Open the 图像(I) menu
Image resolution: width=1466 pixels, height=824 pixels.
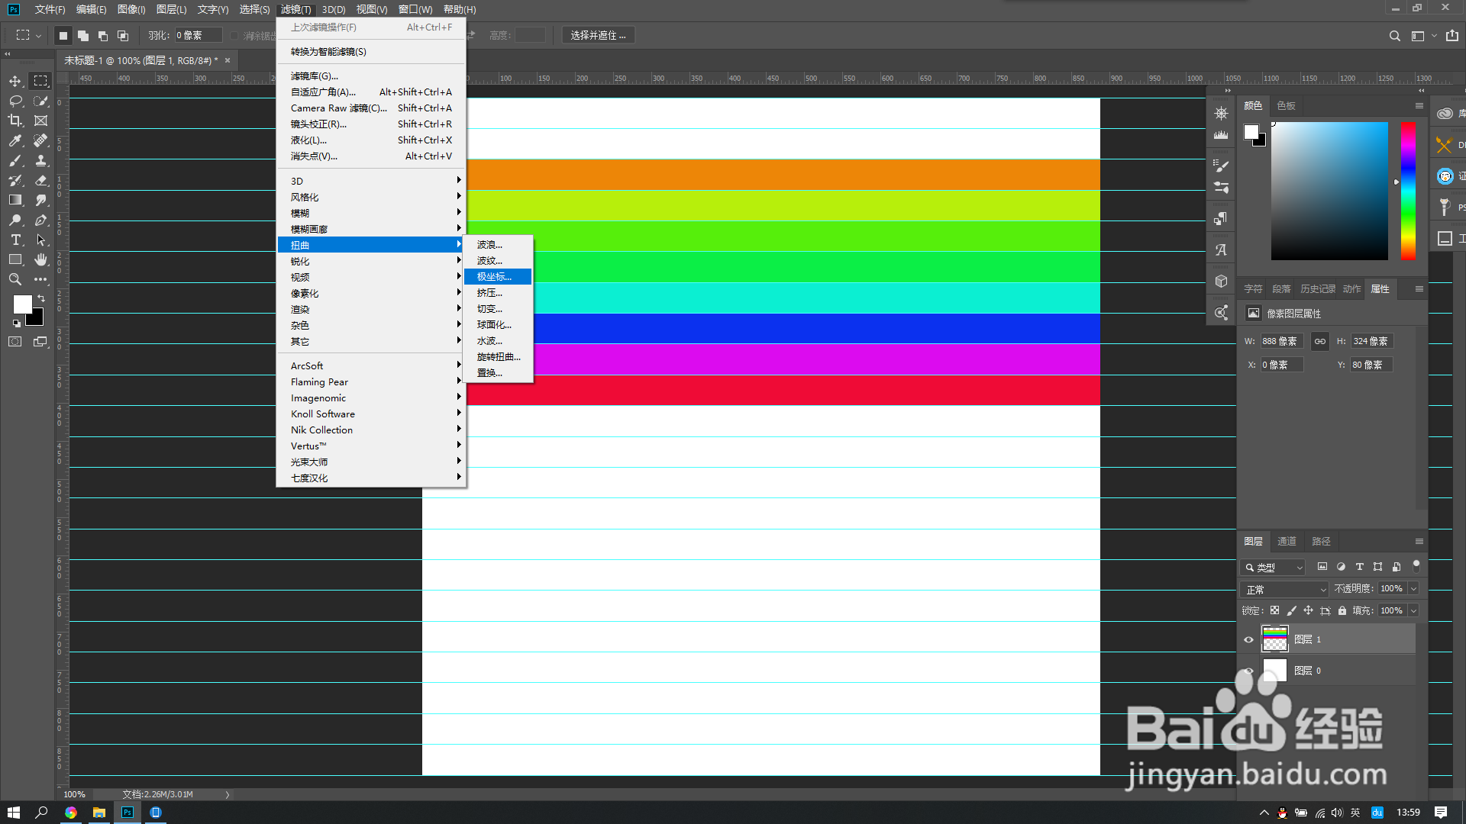tap(131, 9)
